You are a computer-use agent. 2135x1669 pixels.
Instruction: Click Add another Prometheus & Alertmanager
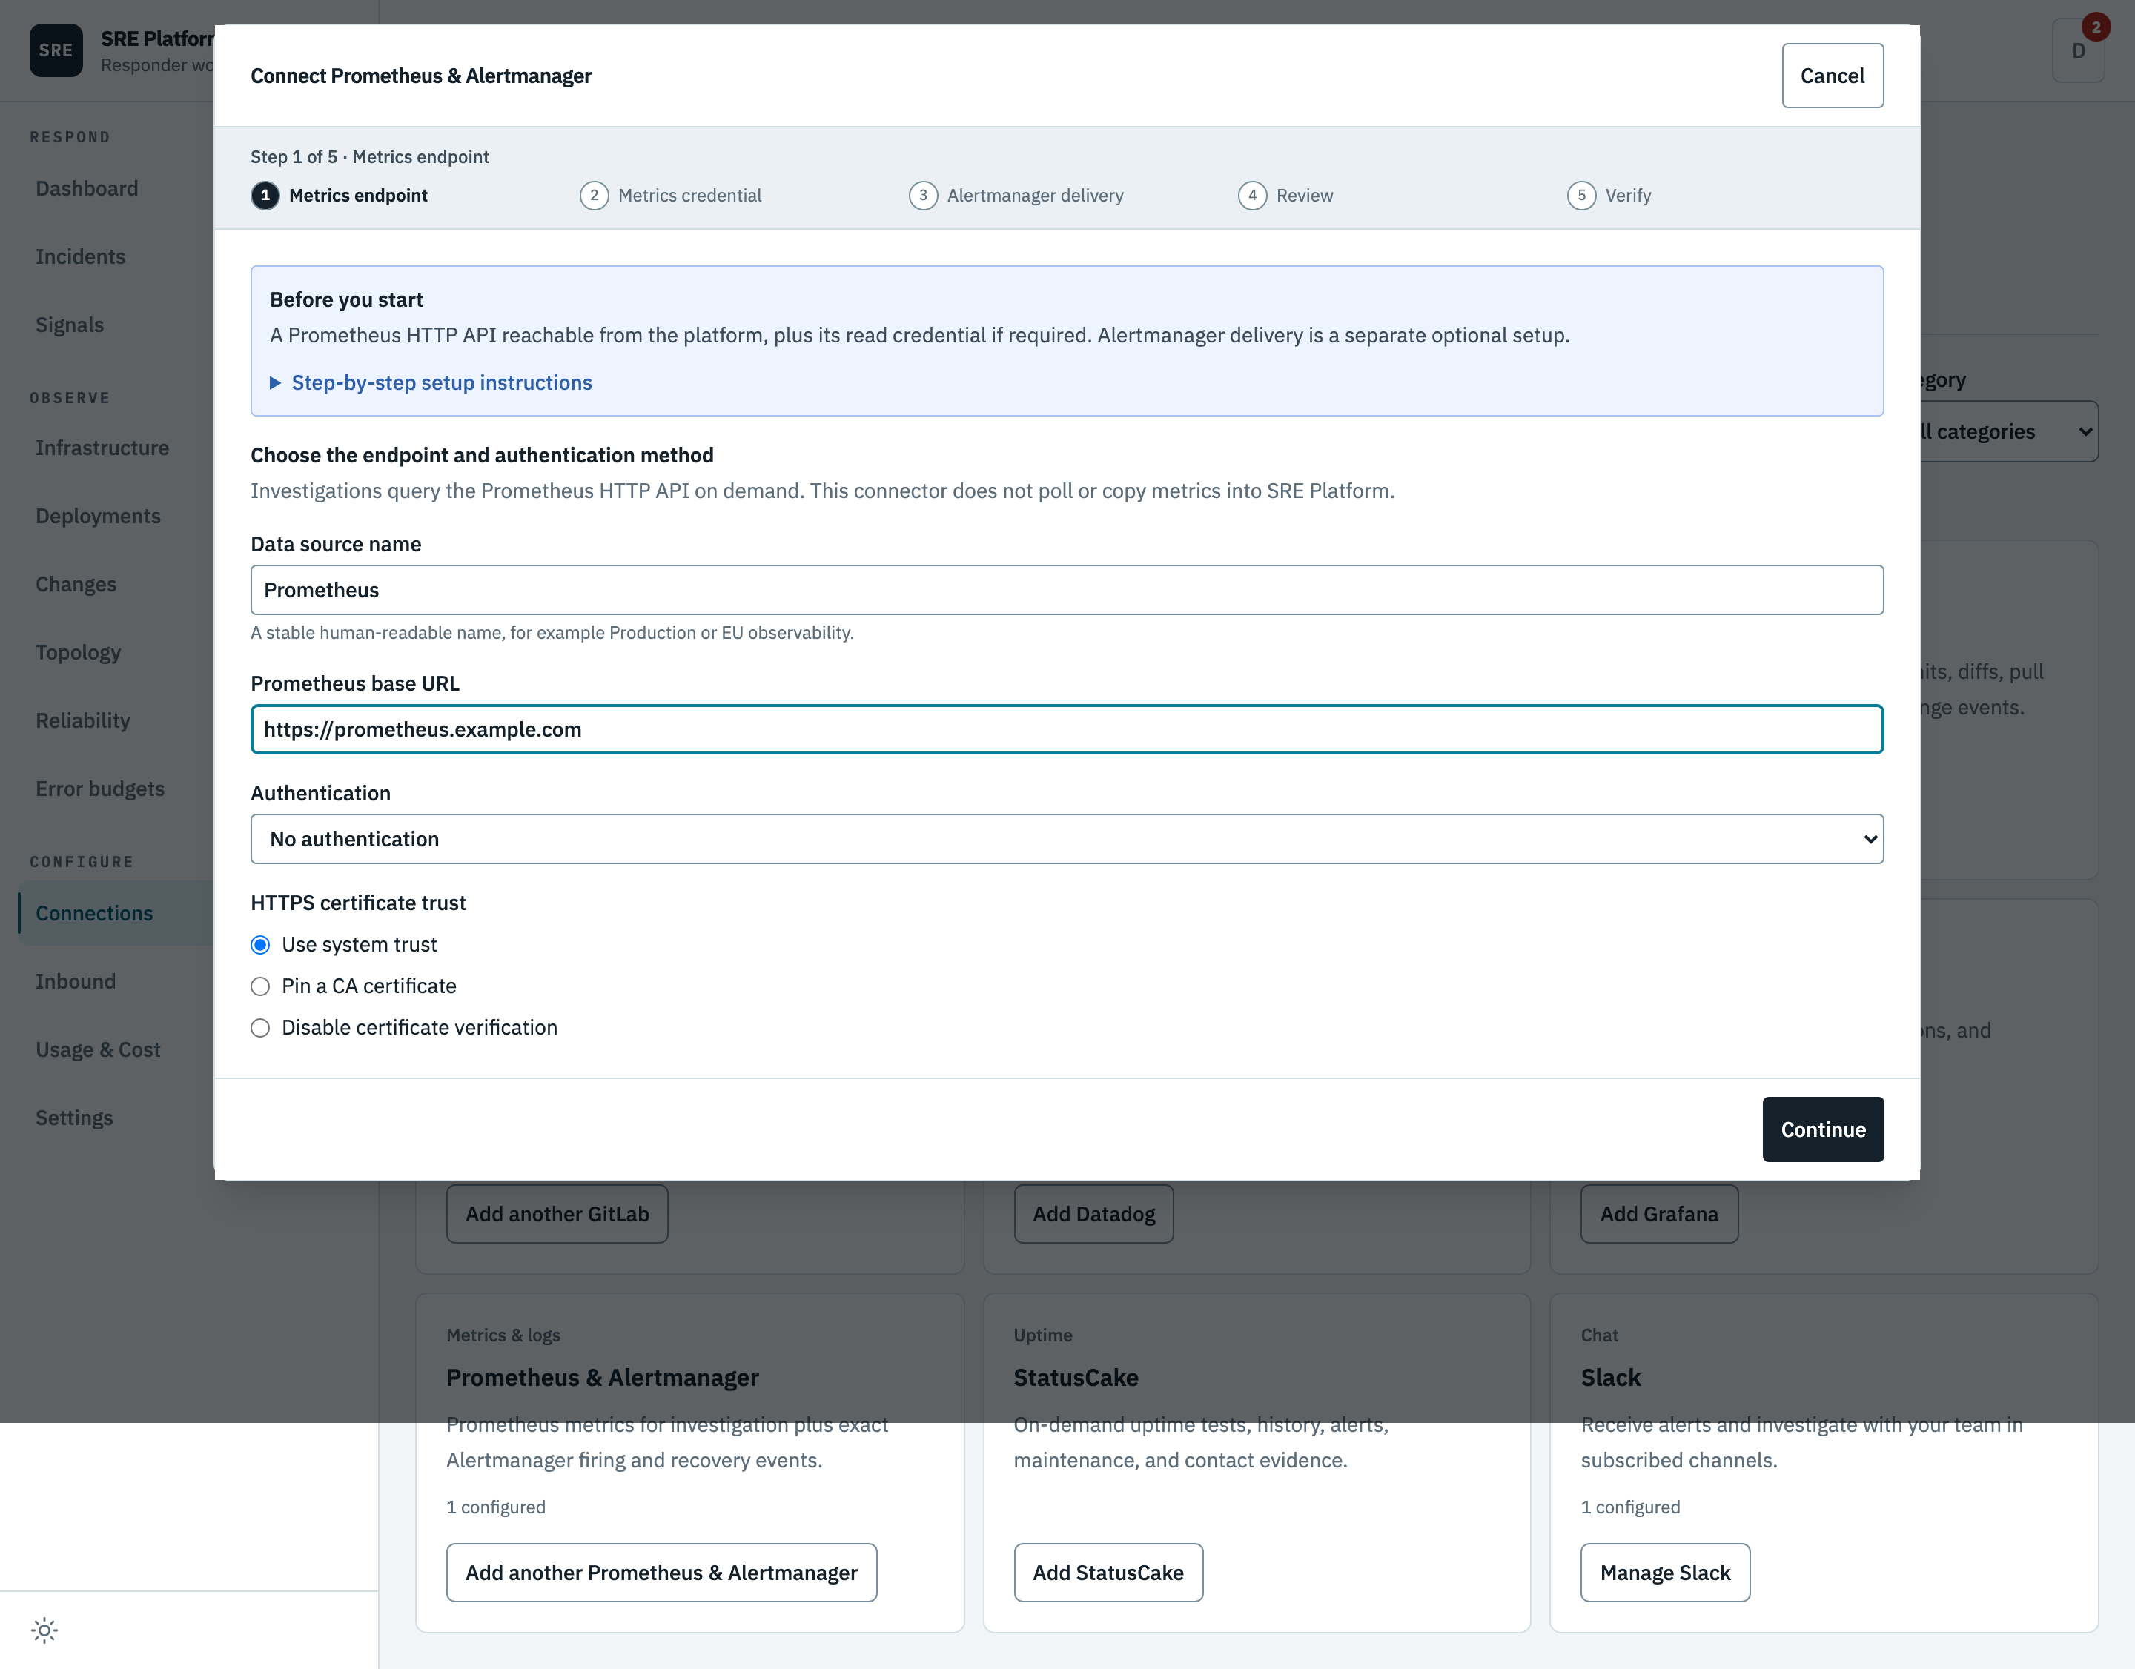coord(662,1573)
